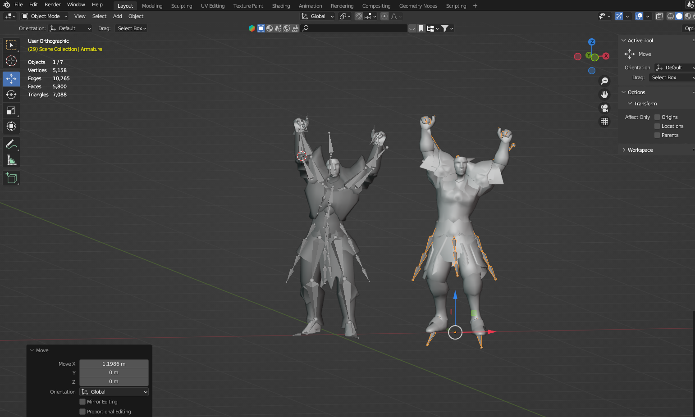The height and width of the screenshot is (417, 695).
Task: Check Proportional Editing in the Move panel
Action: [82, 412]
